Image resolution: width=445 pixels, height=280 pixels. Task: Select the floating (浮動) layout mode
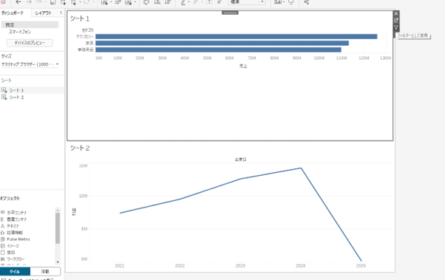pos(45,271)
